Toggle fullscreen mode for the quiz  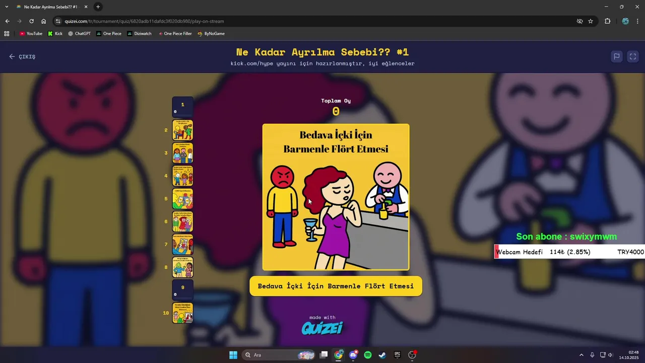click(633, 56)
